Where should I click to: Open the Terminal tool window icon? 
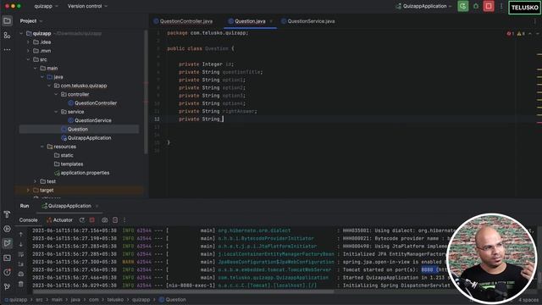[7, 258]
